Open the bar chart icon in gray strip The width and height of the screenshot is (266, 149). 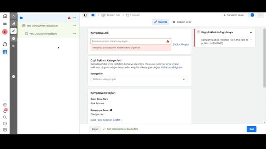click(14, 23)
